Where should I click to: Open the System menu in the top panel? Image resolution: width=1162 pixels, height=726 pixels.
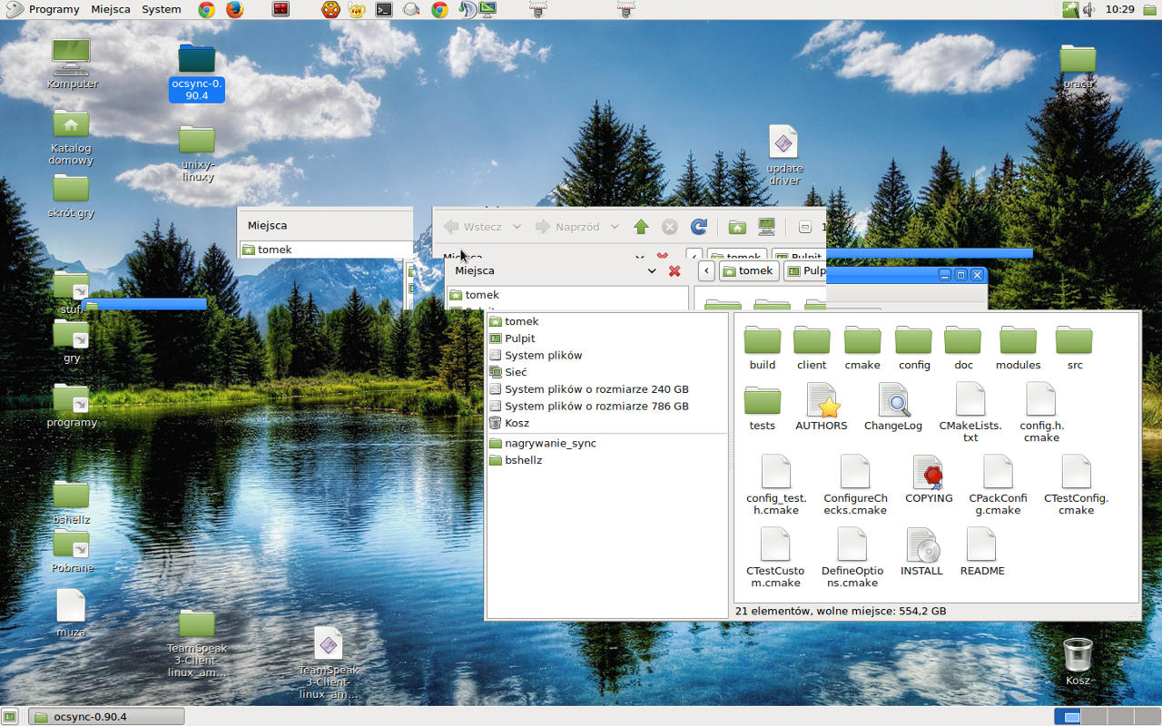[162, 9]
